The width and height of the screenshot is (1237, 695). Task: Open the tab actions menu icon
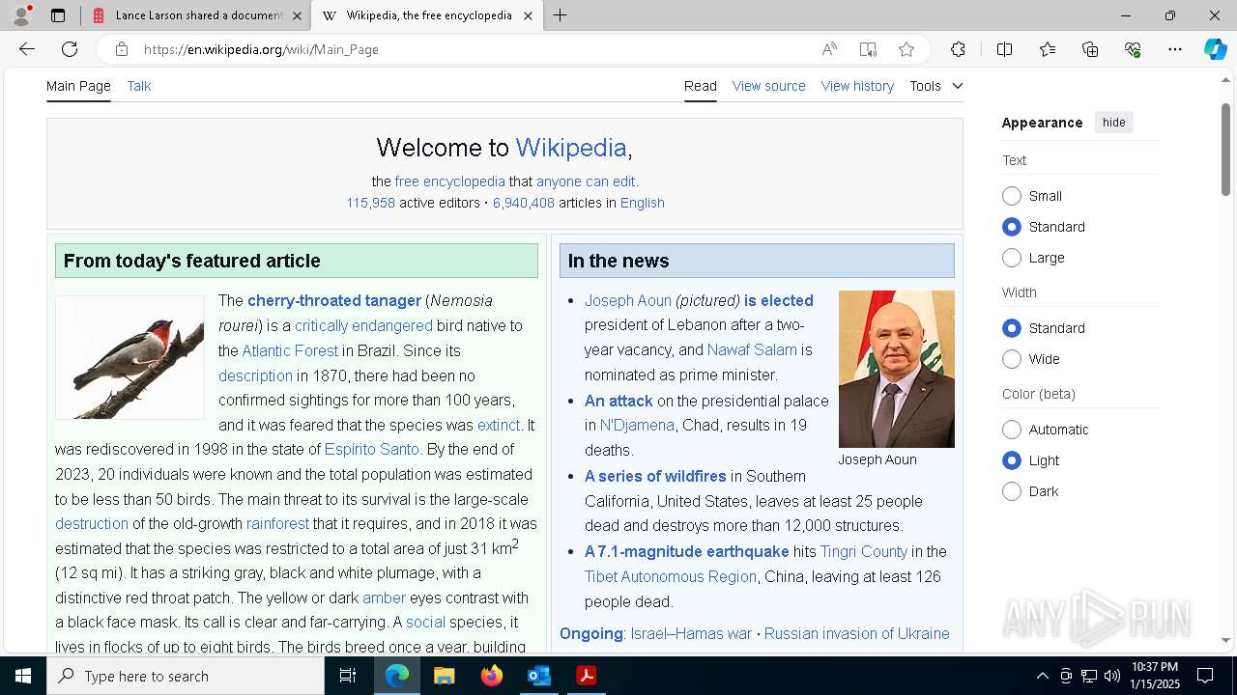point(58,15)
